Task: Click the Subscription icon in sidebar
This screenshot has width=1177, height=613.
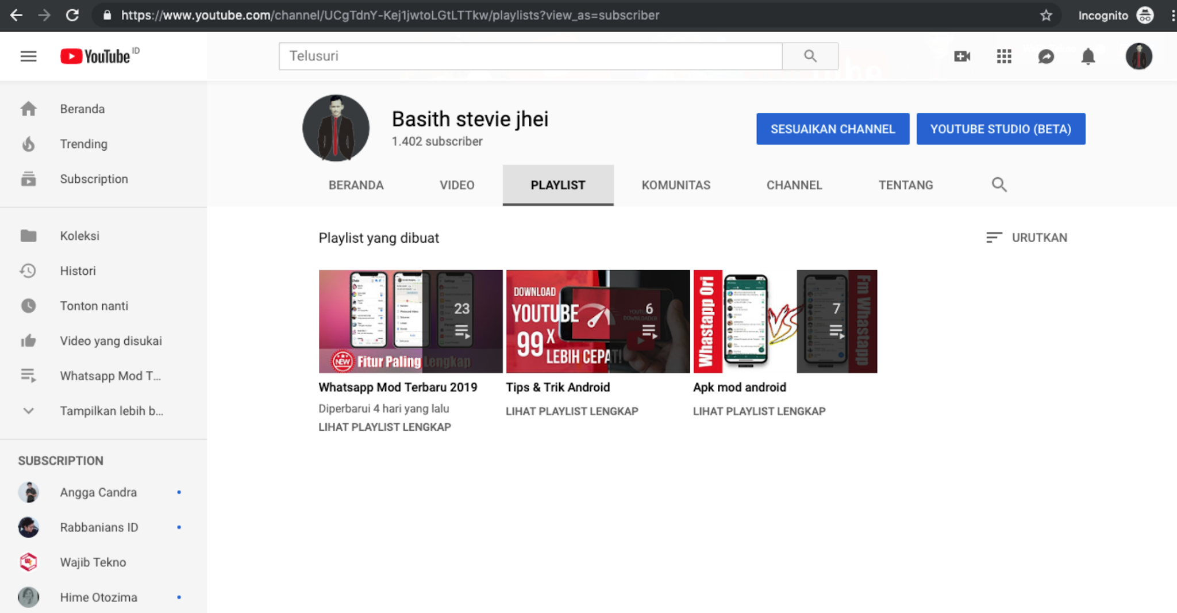Action: pyautogui.click(x=28, y=179)
